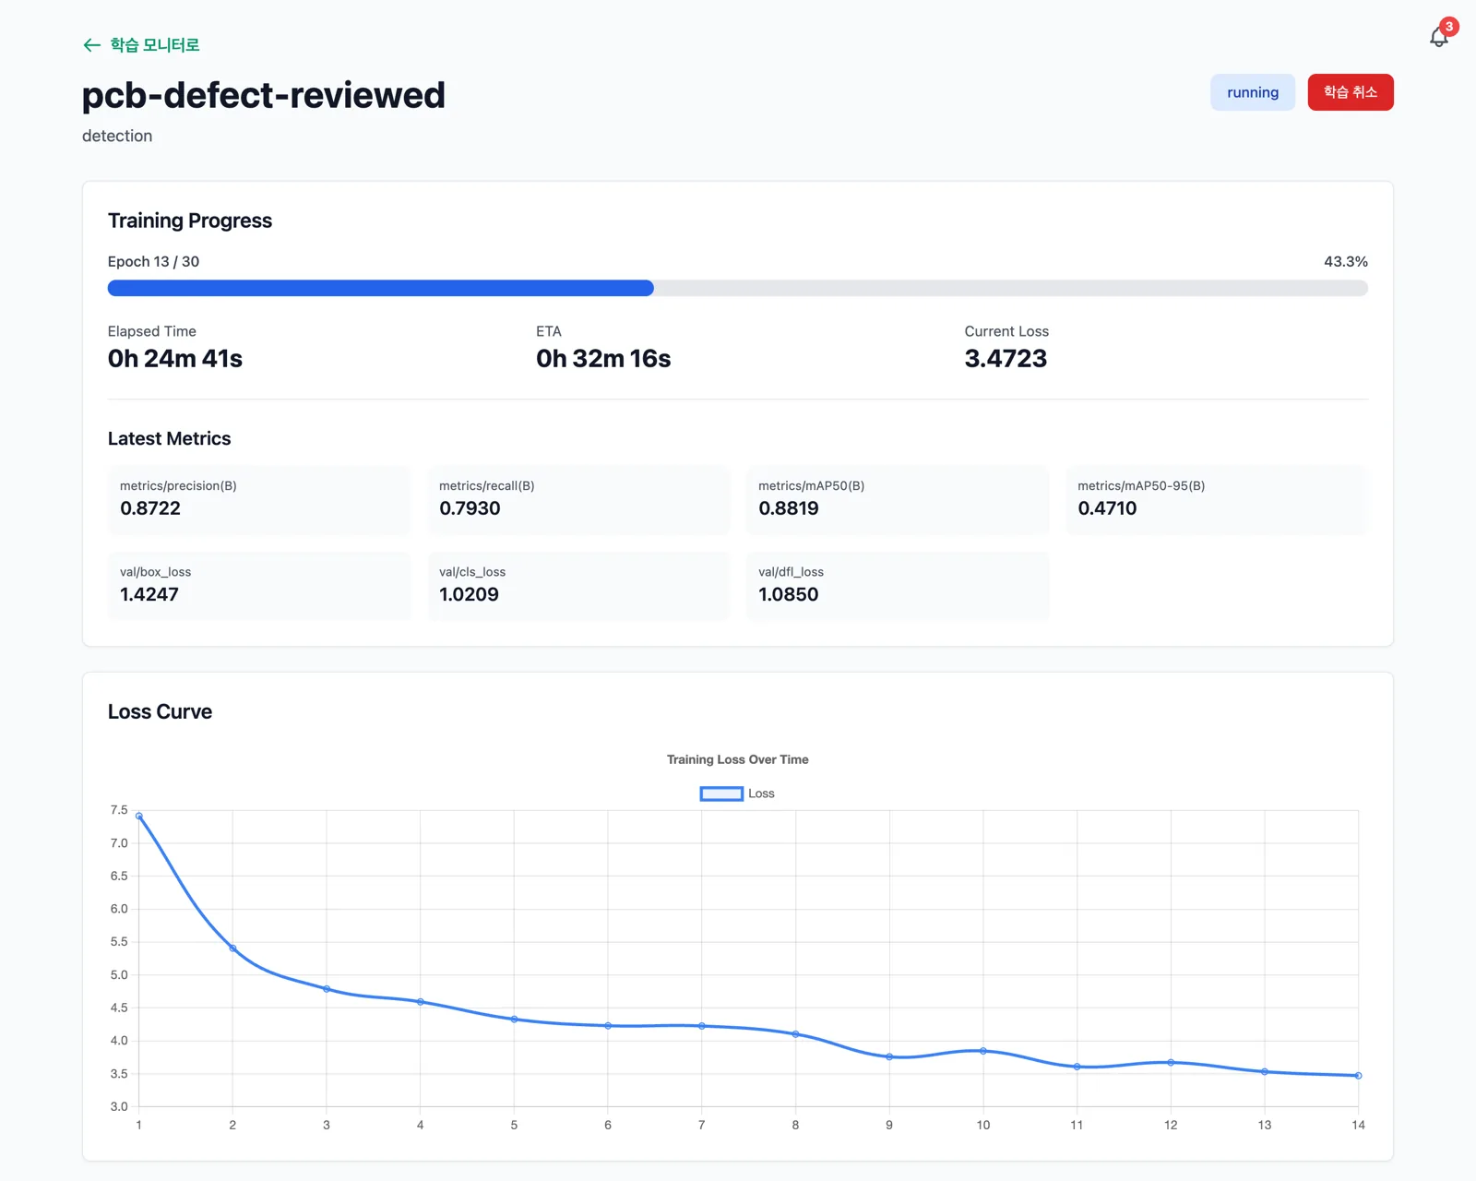Click the loss data point at epoch 9
This screenshot has height=1181, width=1476.
click(889, 1056)
